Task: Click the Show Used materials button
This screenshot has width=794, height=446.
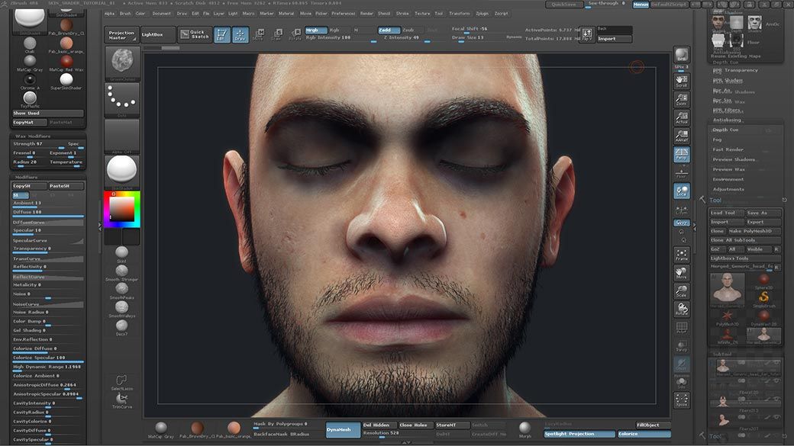Action: [x=48, y=114]
